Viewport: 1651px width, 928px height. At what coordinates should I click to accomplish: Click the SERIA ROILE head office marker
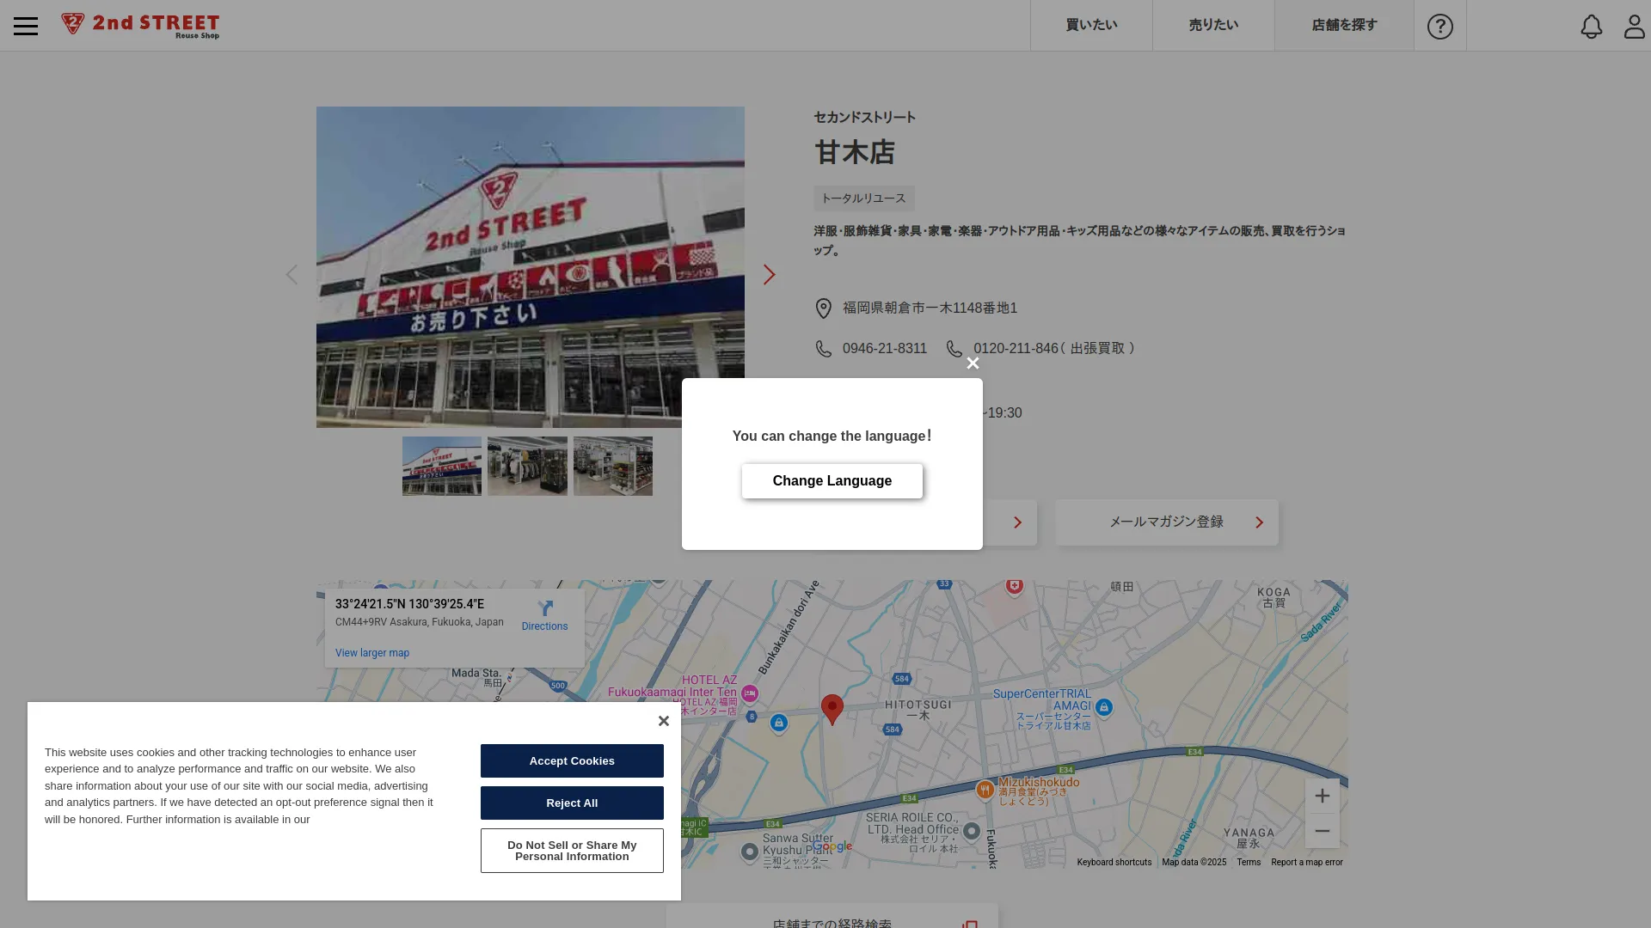click(972, 831)
